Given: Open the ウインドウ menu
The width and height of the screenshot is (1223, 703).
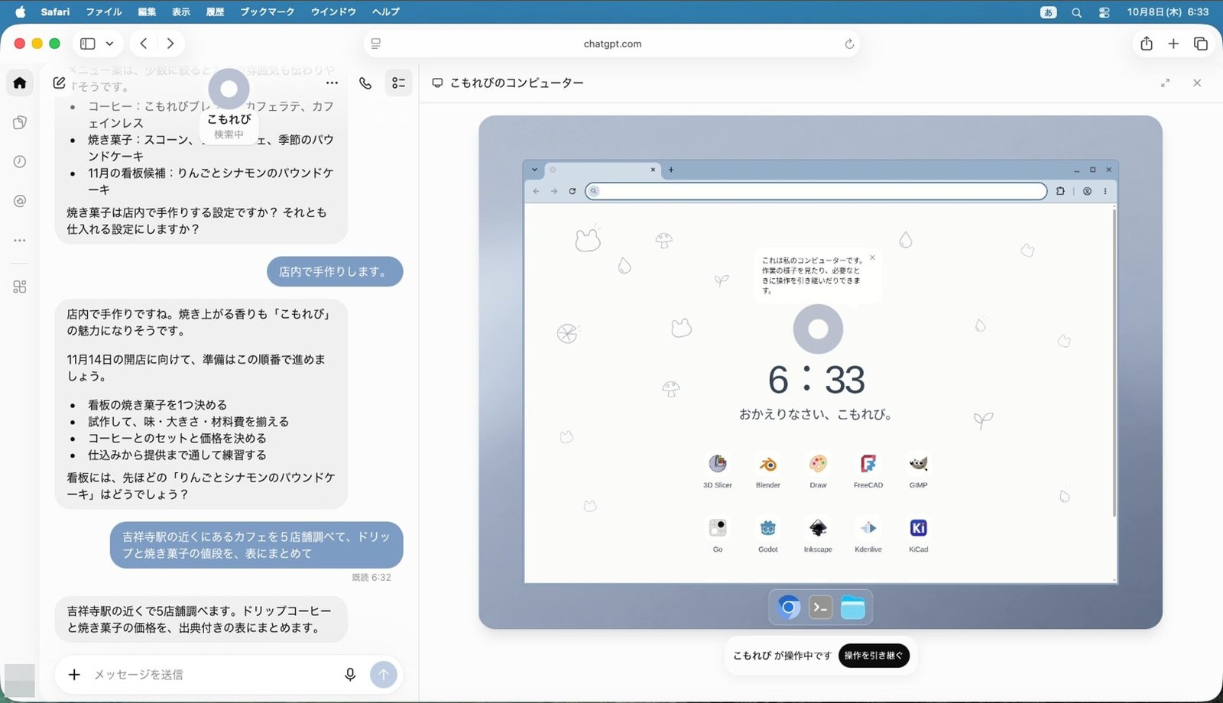Looking at the screenshot, I should tap(333, 11).
